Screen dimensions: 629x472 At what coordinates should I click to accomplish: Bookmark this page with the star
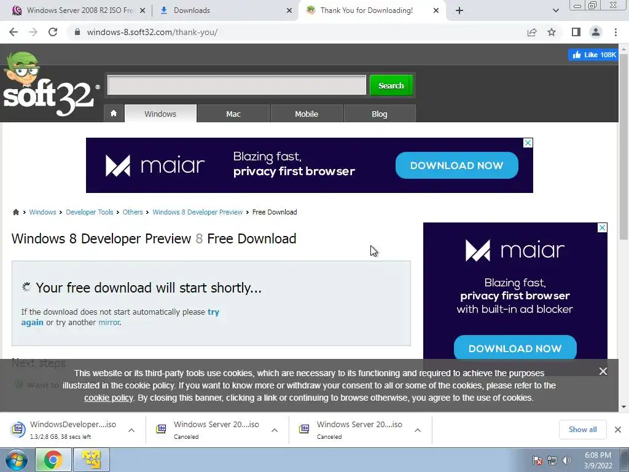tap(552, 32)
